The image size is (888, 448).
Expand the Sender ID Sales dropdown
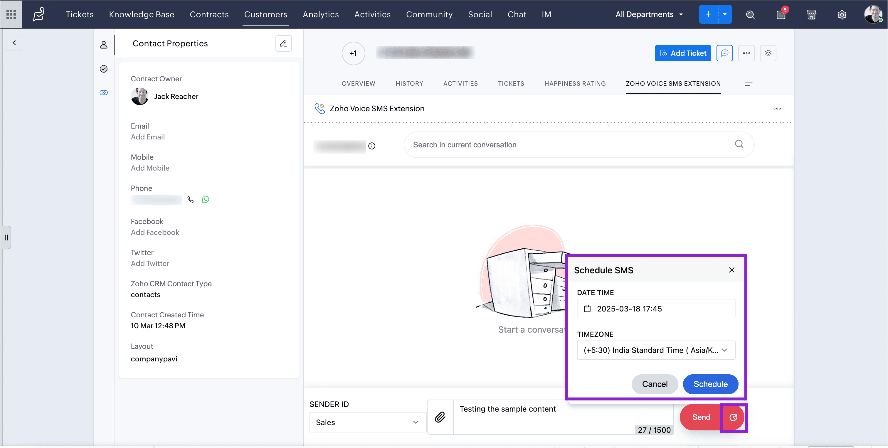[x=367, y=422]
